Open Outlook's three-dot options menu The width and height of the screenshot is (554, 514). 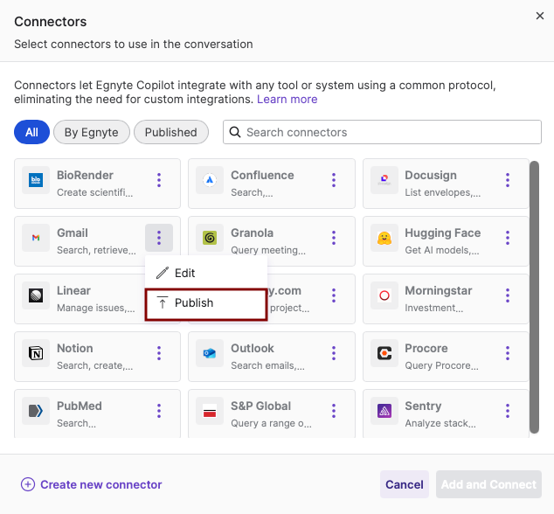[x=334, y=353]
